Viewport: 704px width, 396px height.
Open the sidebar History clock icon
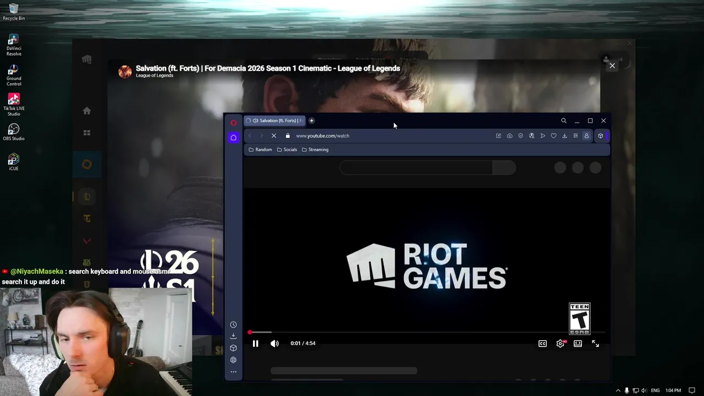coord(233,325)
